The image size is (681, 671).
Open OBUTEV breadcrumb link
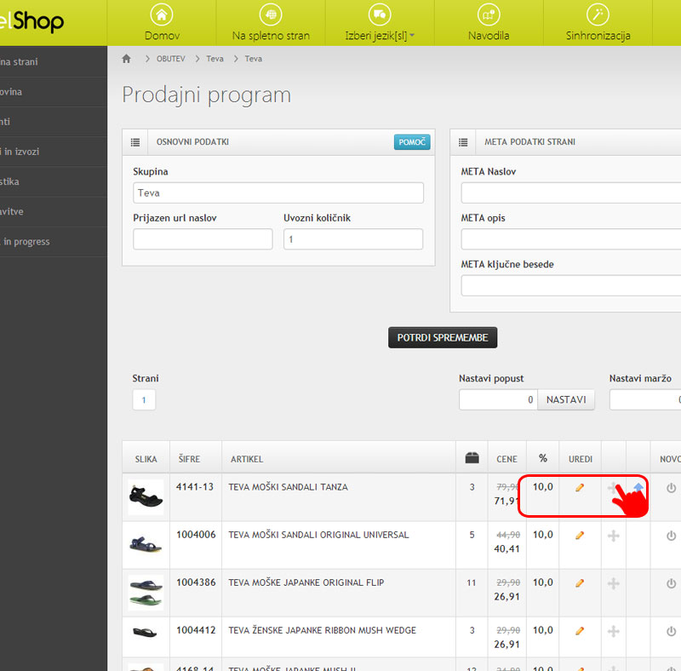point(171,59)
